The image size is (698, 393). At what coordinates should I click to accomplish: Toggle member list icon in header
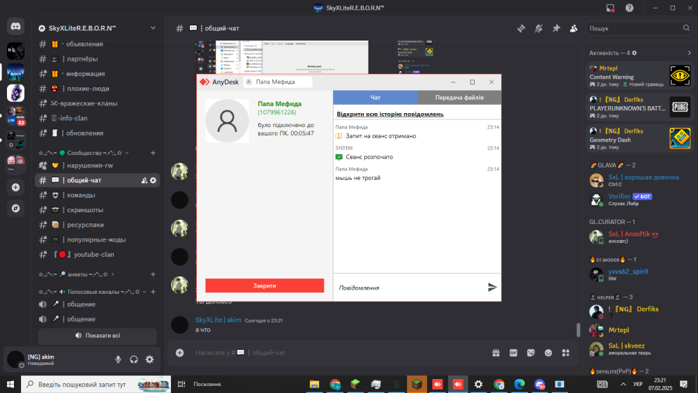point(573,28)
